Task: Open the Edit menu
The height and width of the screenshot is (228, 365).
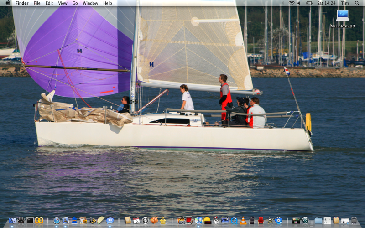Action: [49, 3]
